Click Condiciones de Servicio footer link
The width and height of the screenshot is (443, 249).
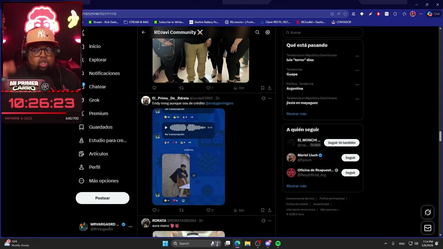coord(300,199)
